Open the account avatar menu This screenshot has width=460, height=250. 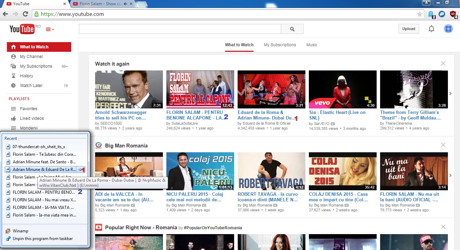click(x=448, y=29)
